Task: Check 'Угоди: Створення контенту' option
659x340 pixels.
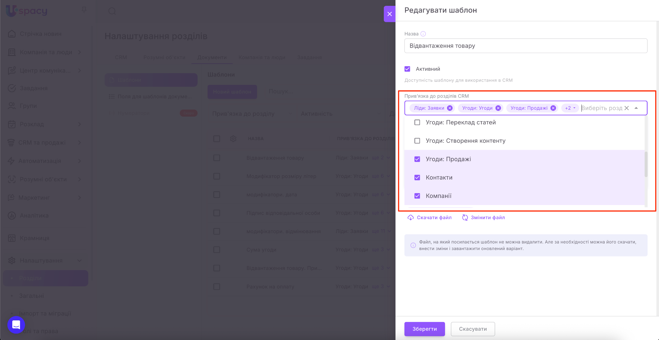Action: (x=417, y=141)
